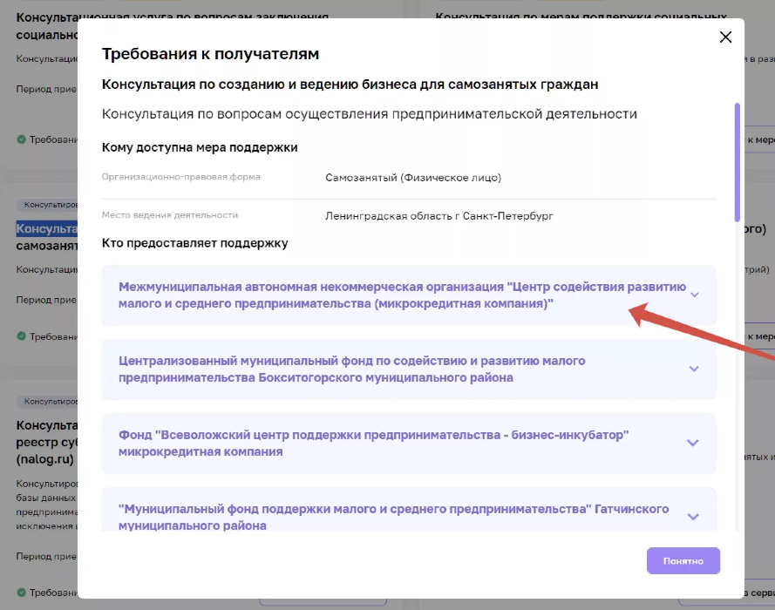Close the Требования к получателям dialog

pos(724,37)
